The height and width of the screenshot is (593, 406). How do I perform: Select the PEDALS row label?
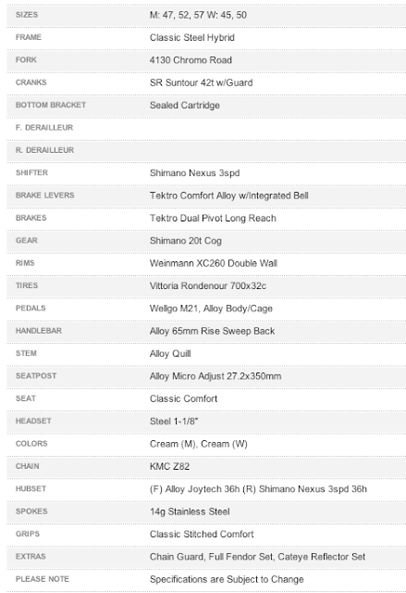31,309
